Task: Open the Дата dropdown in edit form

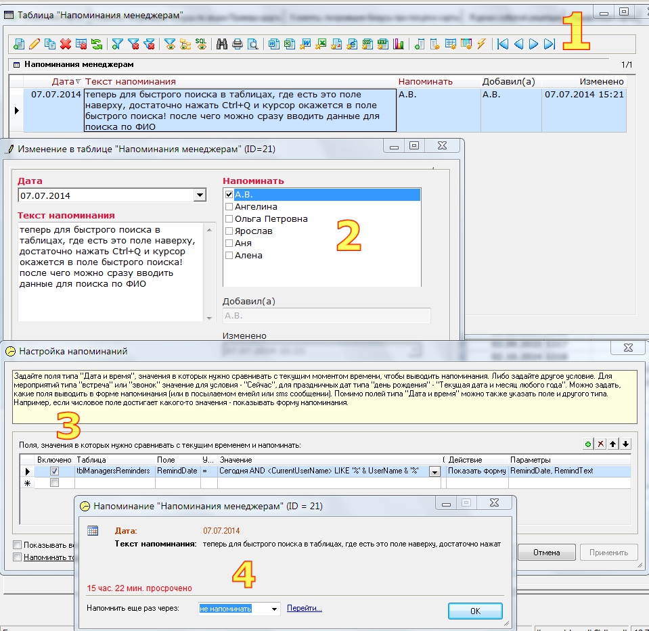Action: pyautogui.click(x=199, y=195)
